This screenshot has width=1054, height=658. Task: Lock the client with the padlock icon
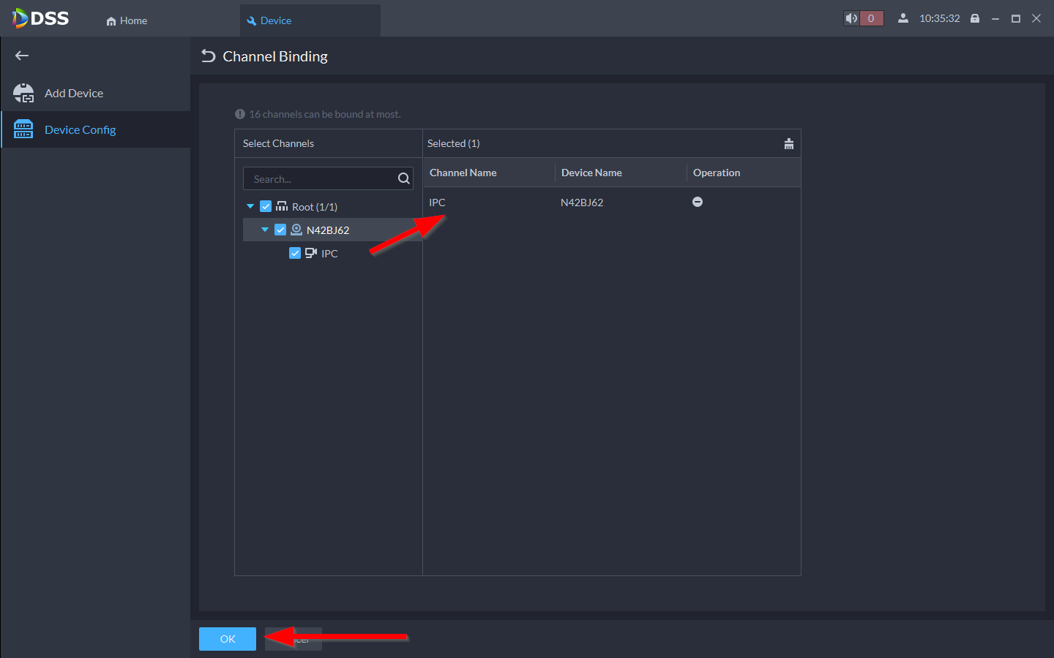coord(975,18)
